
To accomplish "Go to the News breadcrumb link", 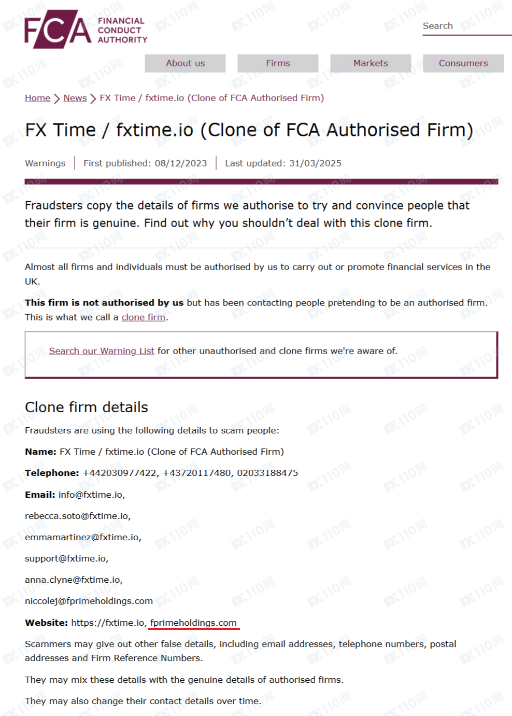I will [75, 98].
